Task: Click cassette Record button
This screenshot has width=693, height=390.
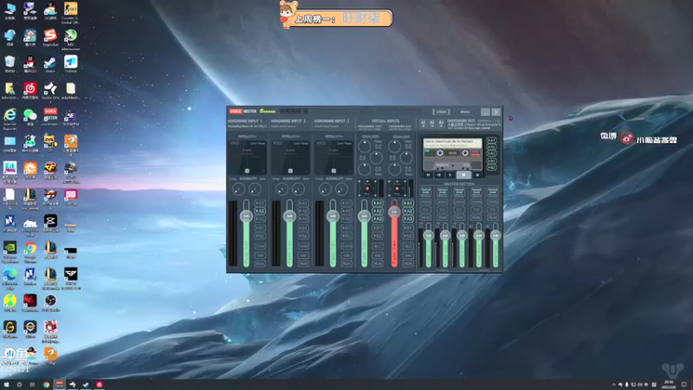Action: [477, 175]
